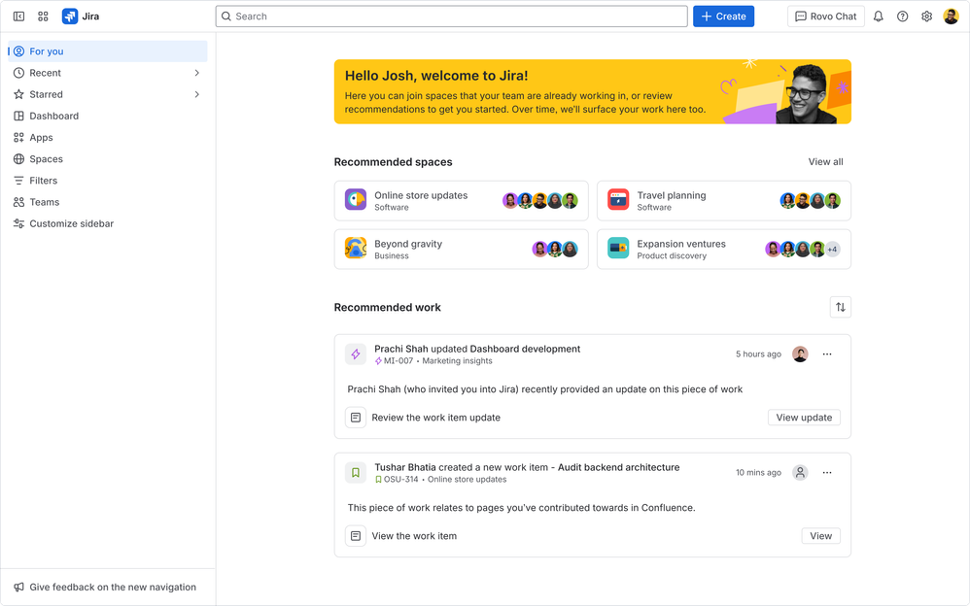This screenshot has width=970, height=606.
Task: Open the notifications bell
Action: click(878, 17)
